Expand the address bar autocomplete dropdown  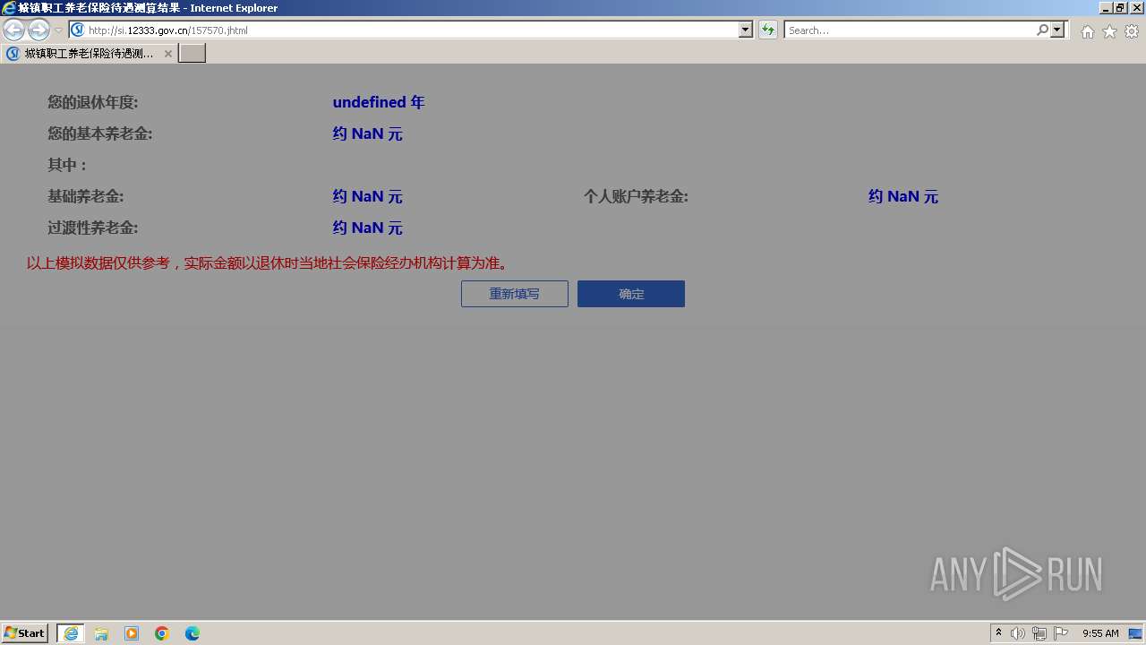point(746,30)
